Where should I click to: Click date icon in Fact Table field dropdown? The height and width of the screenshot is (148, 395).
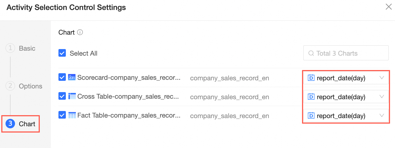point(311,116)
